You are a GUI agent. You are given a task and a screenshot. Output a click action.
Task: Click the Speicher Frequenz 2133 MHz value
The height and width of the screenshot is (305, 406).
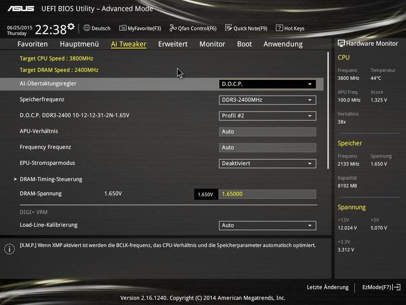[348, 164]
